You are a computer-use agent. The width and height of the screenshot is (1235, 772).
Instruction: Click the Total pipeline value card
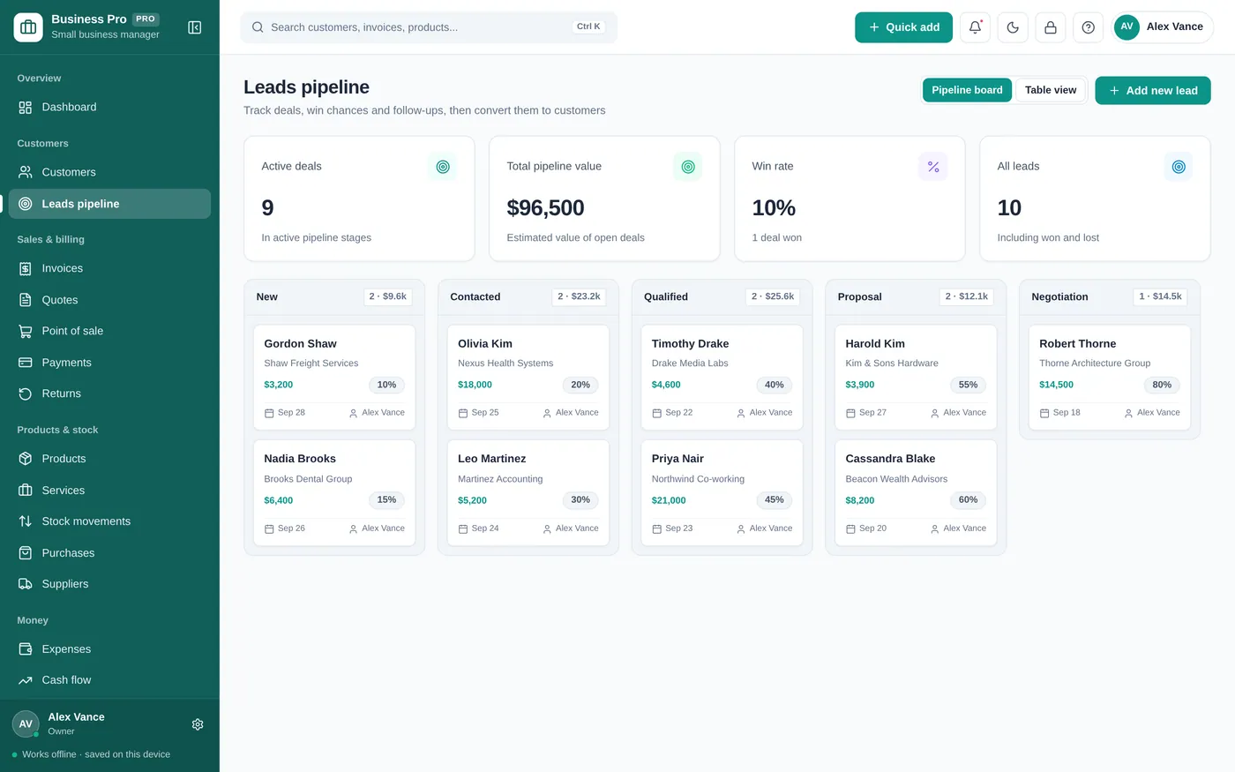click(604, 199)
